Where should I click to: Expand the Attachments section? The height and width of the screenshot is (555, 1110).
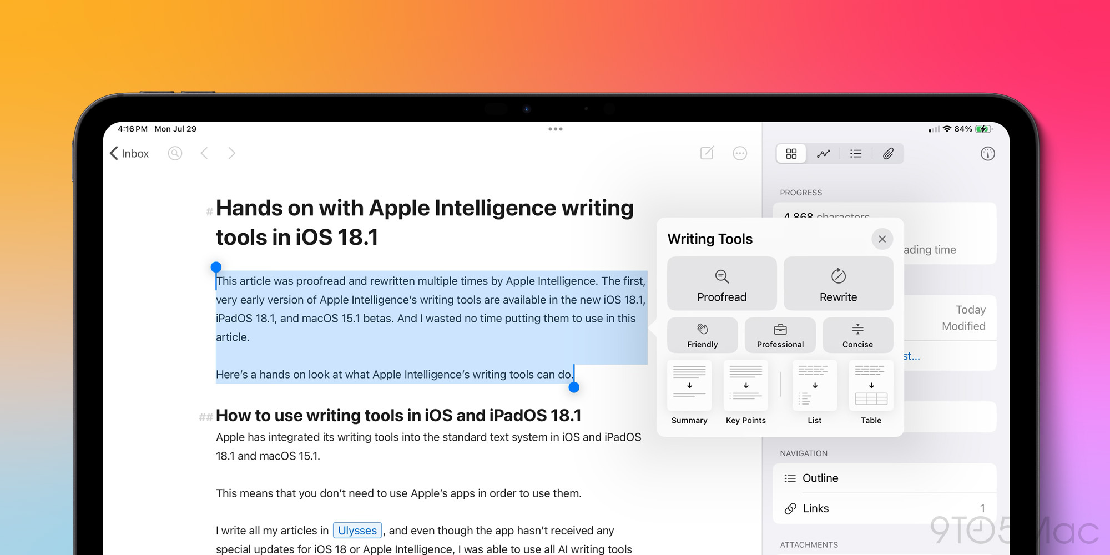809,544
